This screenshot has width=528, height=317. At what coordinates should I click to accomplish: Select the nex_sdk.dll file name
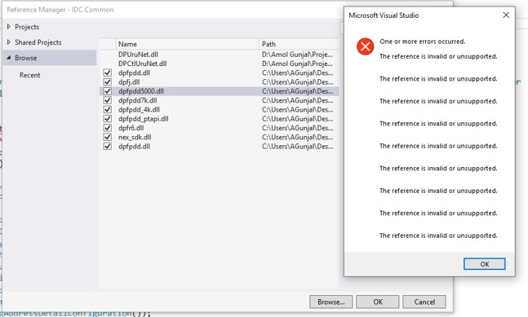pos(135,137)
